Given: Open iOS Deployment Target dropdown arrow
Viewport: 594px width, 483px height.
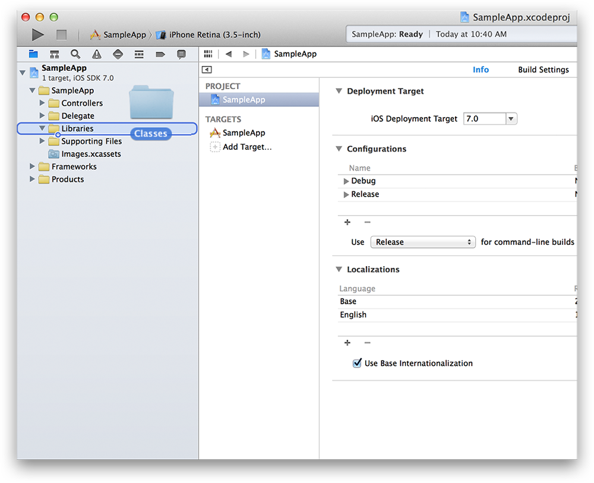Looking at the screenshot, I should 511,119.
